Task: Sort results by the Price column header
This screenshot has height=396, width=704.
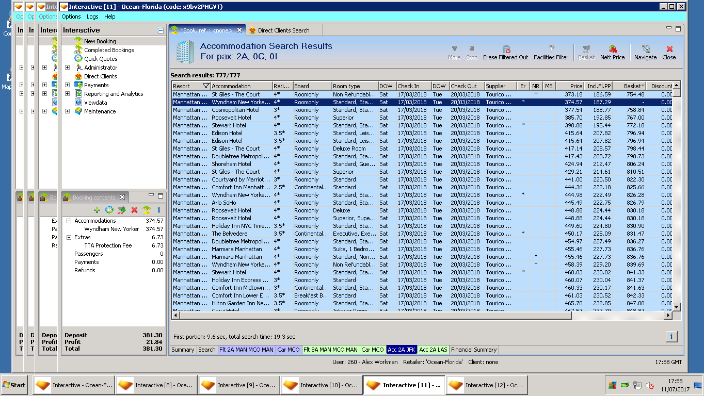Action: (570, 86)
